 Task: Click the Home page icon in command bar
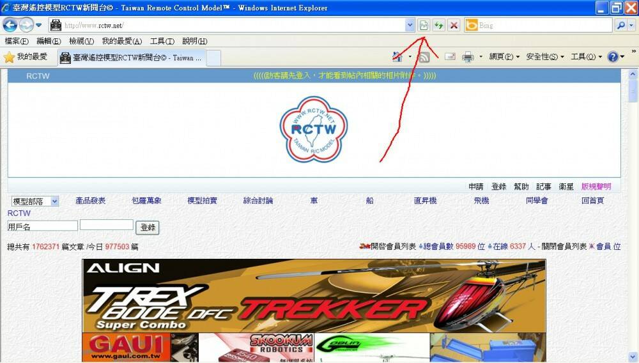(x=397, y=57)
